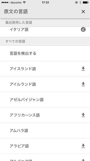This screenshot has width=90, height=161.
Task: Tap the 最近使用した言語 section header
Action: pos(45,23)
